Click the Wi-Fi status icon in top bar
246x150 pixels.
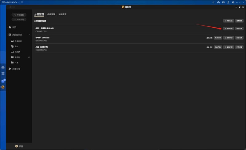point(22,2)
